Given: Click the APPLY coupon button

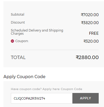Looking at the screenshot, I should 85,98.
